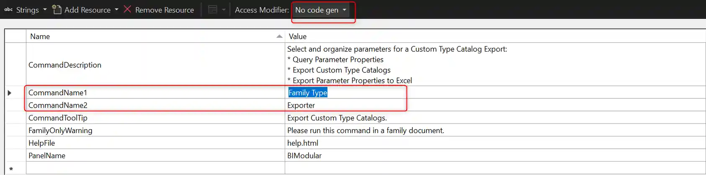Expand the Add Resource dropdown arrow
Image resolution: width=706 pixels, height=175 pixels.
(116, 10)
